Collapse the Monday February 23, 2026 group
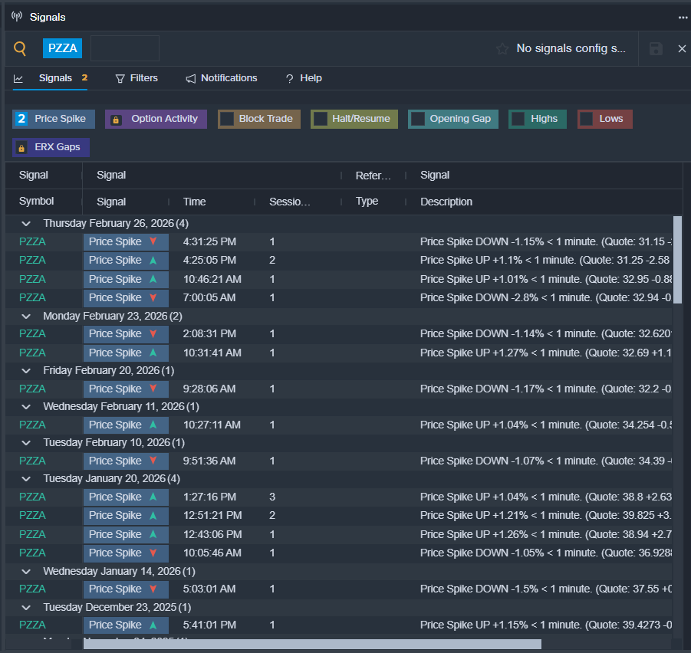Image resolution: width=691 pixels, height=653 pixels. pyautogui.click(x=27, y=316)
